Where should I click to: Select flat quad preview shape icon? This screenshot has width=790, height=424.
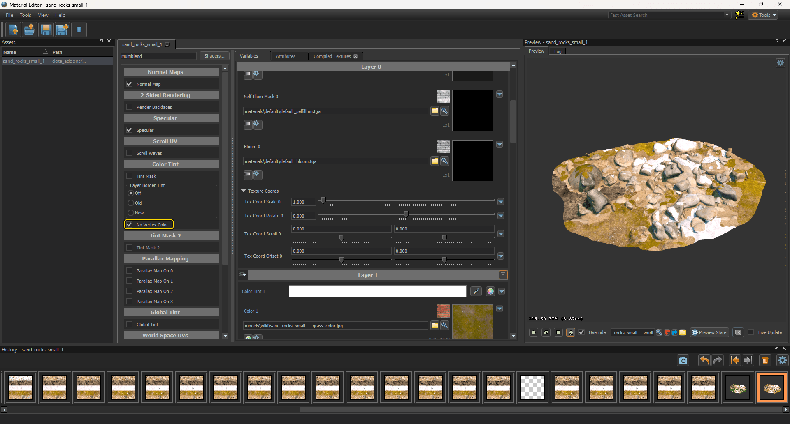point(558,332)
